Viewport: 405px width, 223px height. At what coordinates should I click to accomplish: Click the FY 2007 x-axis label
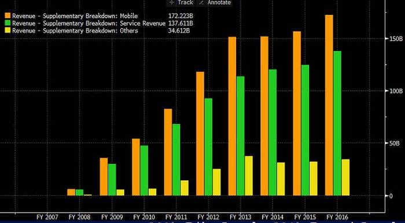47,217
